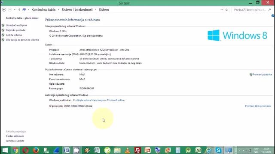Open Skype from taskbar
Viewport: 275px width, 154px height.
pos(219,150)
